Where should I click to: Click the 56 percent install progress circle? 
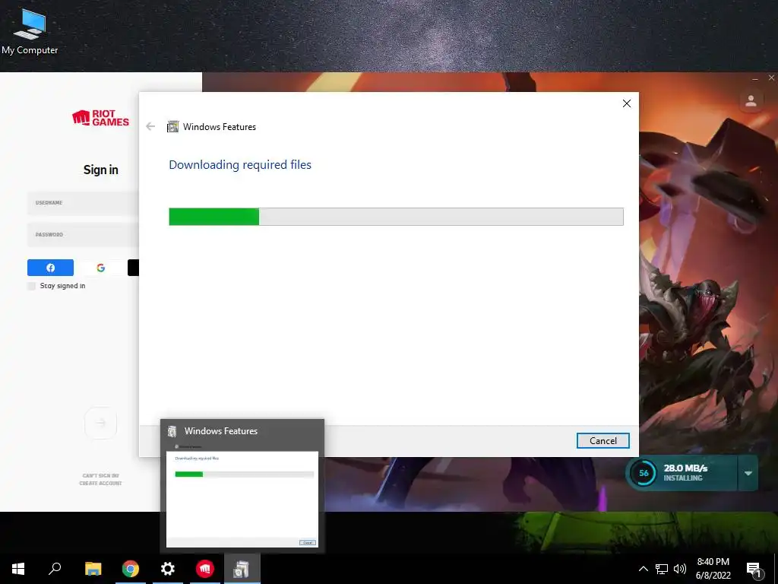(644, 473)
